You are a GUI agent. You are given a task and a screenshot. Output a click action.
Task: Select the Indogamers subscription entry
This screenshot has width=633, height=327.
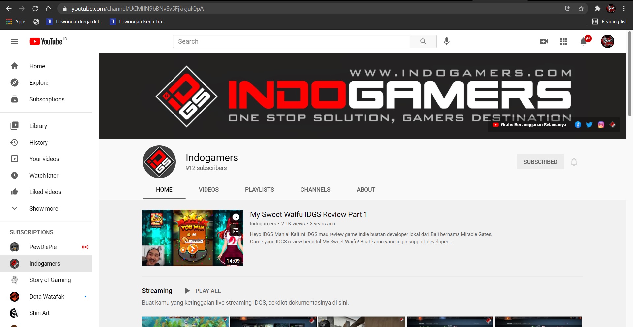(x=46, y=263)
